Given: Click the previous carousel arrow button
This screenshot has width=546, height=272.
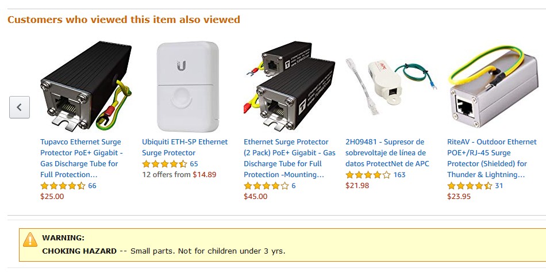Looking at the screenshot, I should pos(20,108).
